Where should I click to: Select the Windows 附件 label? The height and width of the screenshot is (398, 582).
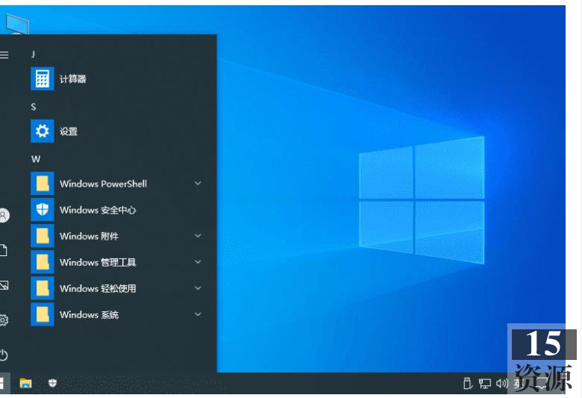point(89,236)
